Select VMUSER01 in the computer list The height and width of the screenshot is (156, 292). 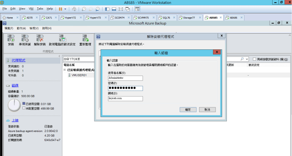coord(79,75)
